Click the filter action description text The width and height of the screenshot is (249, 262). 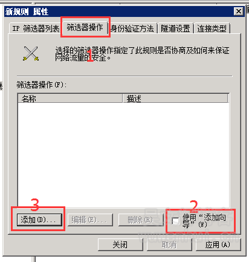142,54
